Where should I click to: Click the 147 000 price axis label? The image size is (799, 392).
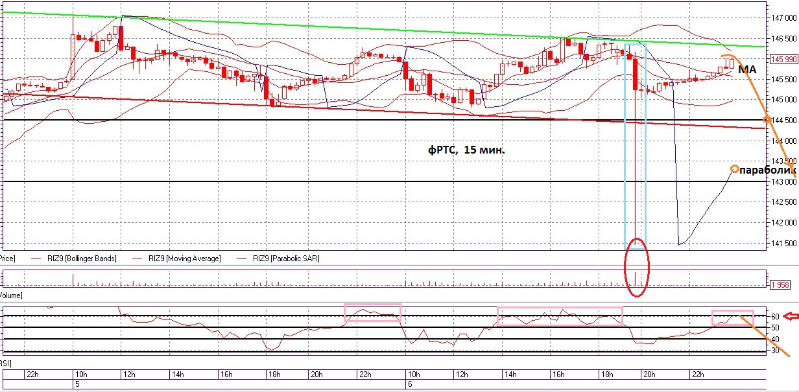tap(785, 17)
